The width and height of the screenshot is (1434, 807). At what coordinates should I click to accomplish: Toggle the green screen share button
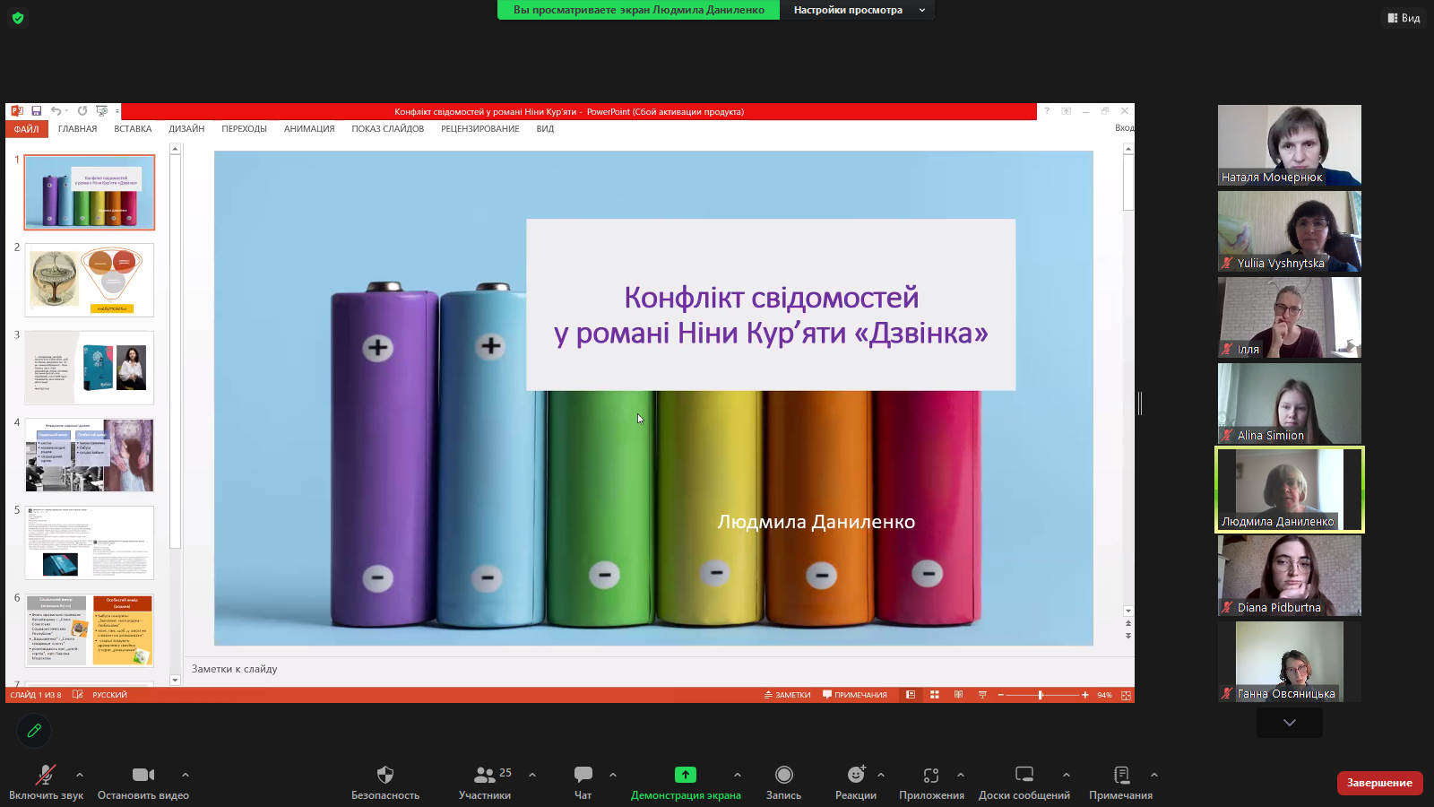(686, 775)
